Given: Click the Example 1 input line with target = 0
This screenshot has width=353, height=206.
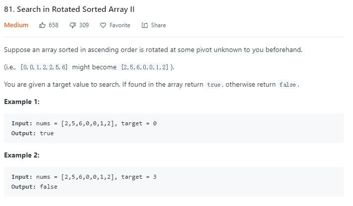Looking at the screenshot, I should pos(84,123).
